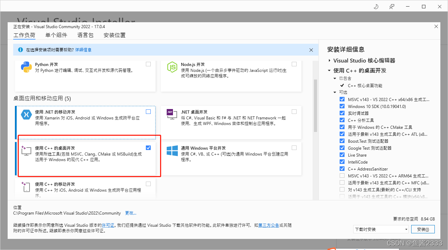The height and width of the screenshot is (250, 448).
Task: Switch to the 单个组件 tab
Action: (56, 35)
